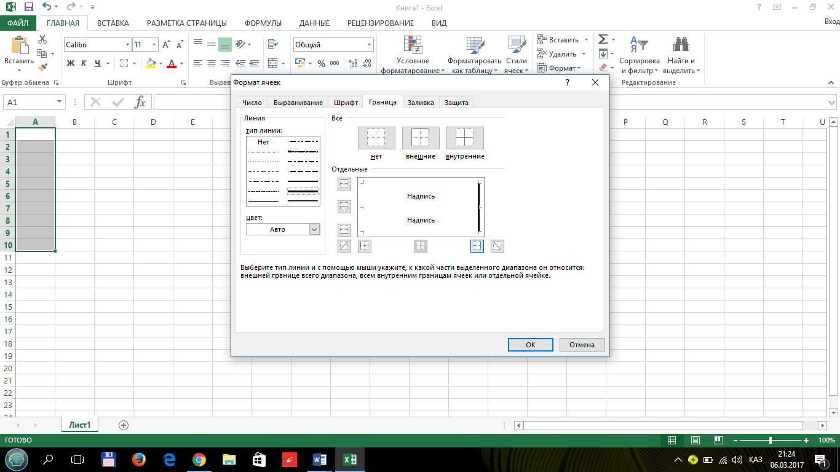
Task: Add diagonal-down border line button
Action: (x=497, y=246)
